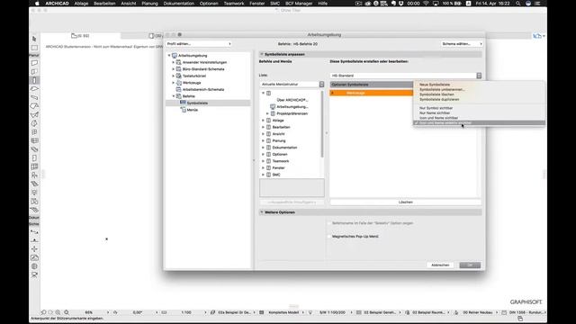Viewport: 576px width, 324px height.
Task: Click the Abbrechen button
Action: [440, 265]
